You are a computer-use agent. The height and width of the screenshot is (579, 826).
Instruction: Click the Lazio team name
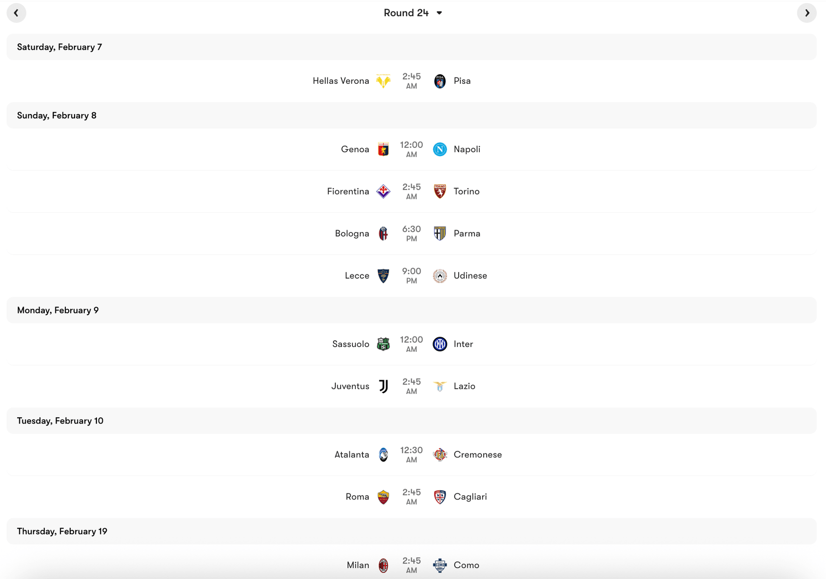(464, 386)
